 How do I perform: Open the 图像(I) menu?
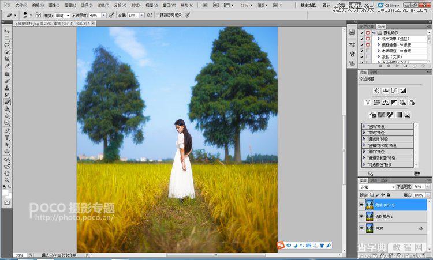[x=54, y=5]
